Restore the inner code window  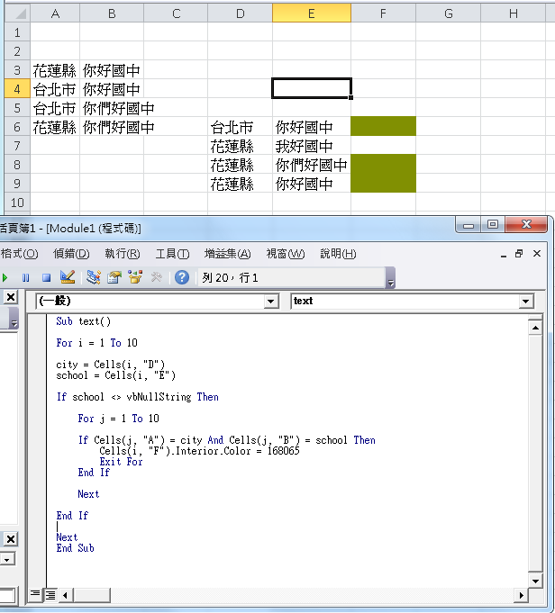[x=519, y=254]
